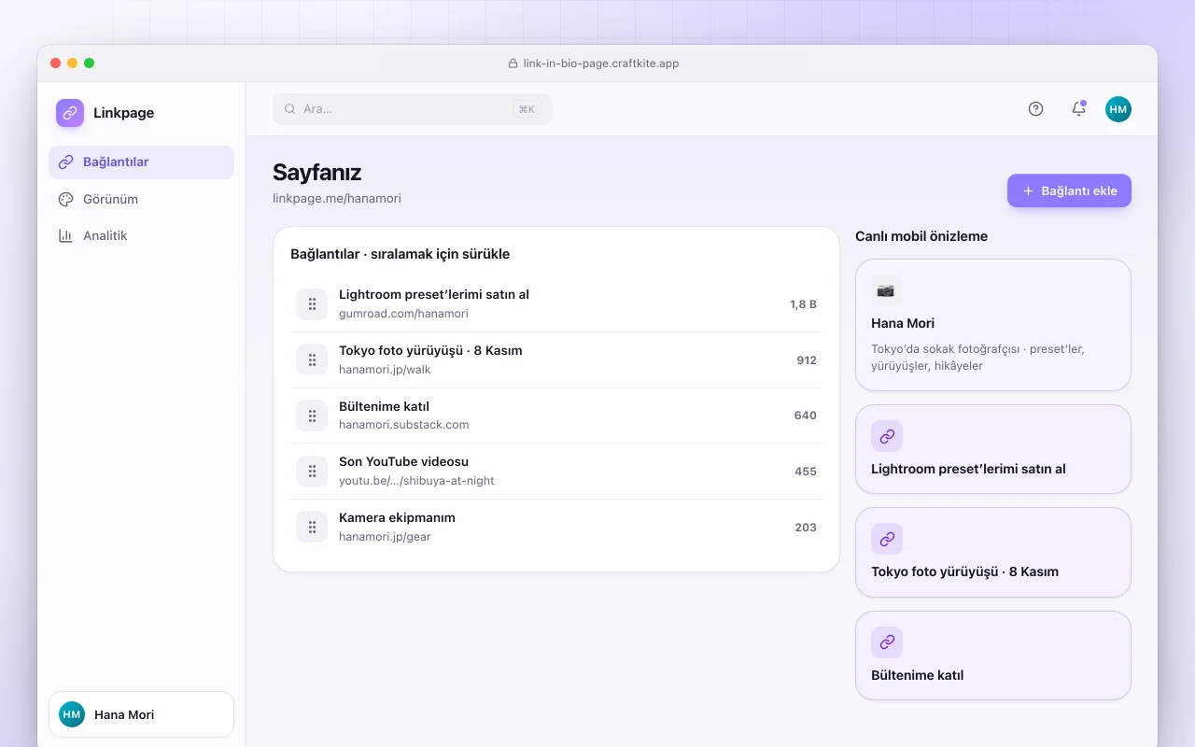Click hanamori.jp/walk URL text
1195x747 pixels.
385,370
